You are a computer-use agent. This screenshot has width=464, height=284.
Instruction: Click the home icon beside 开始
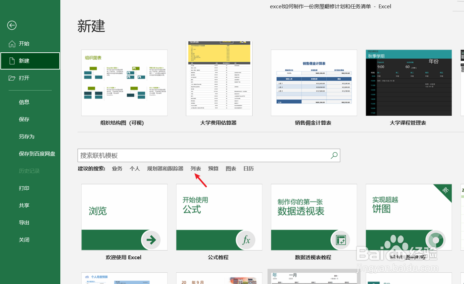[x=12, y=44]
